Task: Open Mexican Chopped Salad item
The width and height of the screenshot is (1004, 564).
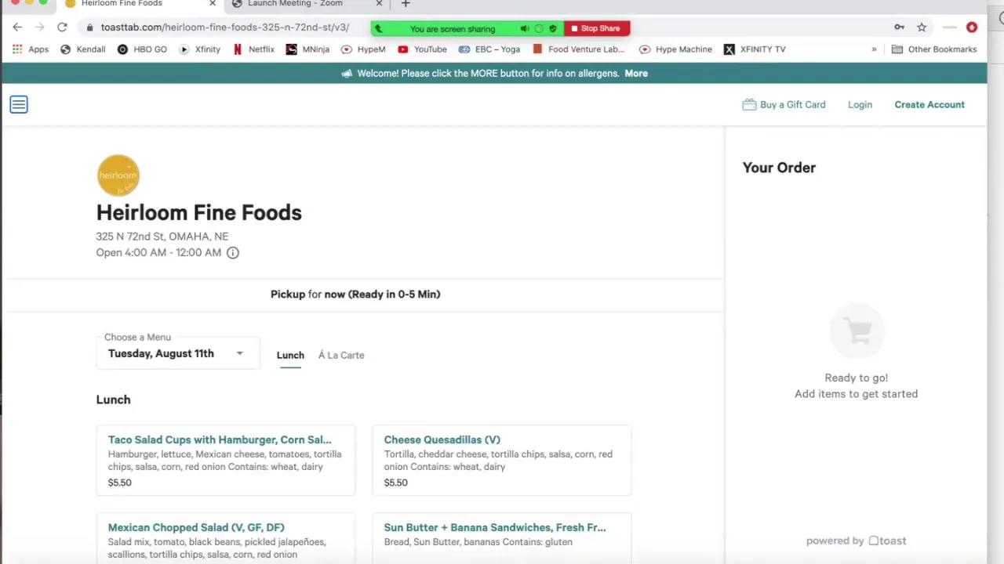Action: pyautogui.click(x=226, y=539)
